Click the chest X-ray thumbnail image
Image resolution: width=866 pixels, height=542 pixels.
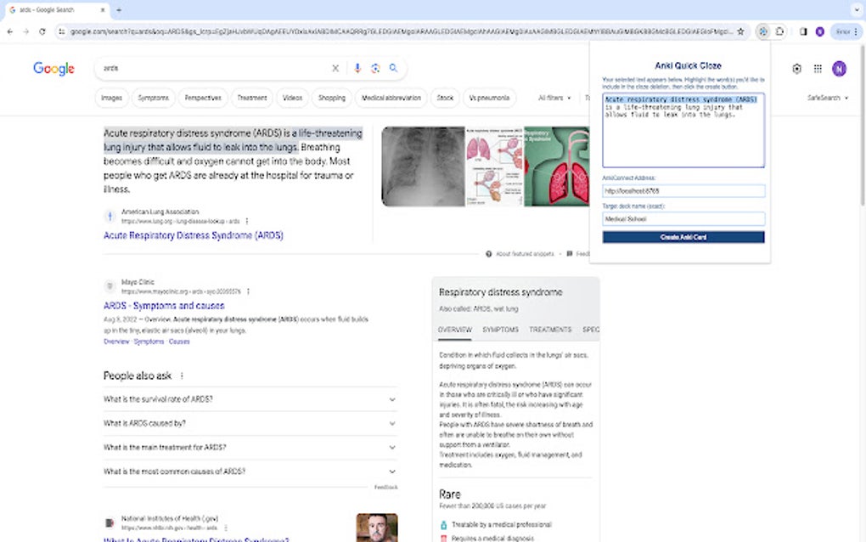pyautogui.click(x=423, y=167)
